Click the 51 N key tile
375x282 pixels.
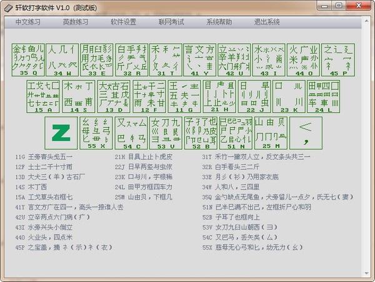[236, 133]
